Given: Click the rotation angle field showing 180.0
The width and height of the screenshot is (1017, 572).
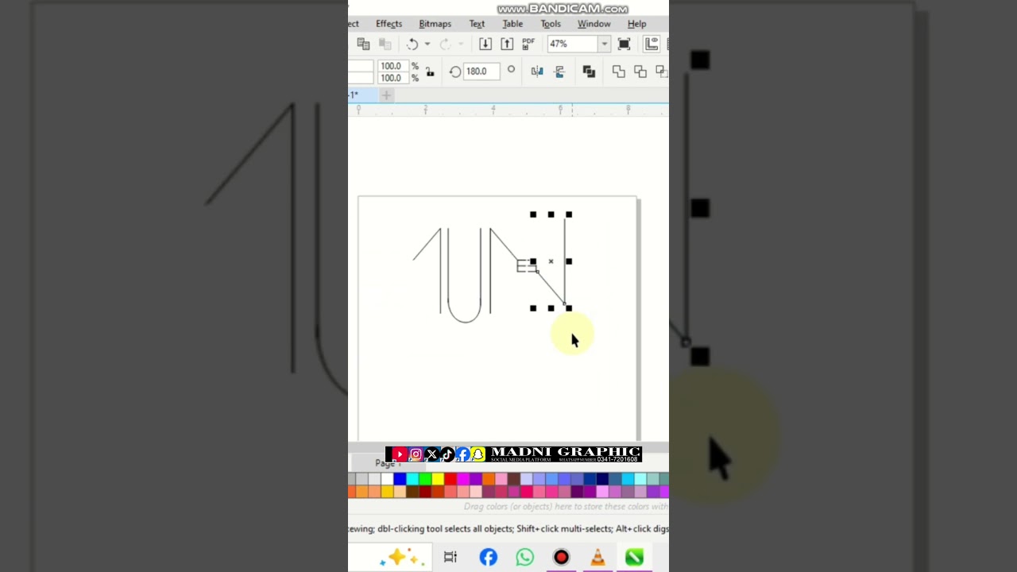Looking at the screenshot, I should click(481, 71).
